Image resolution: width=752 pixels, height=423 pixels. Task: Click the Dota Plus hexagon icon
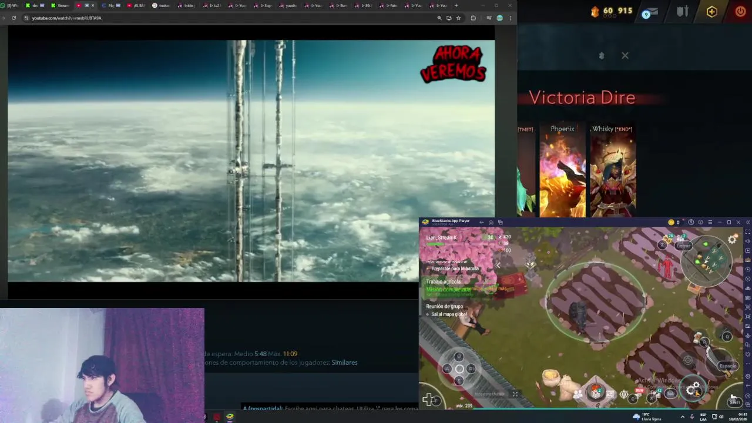point(711,12)
